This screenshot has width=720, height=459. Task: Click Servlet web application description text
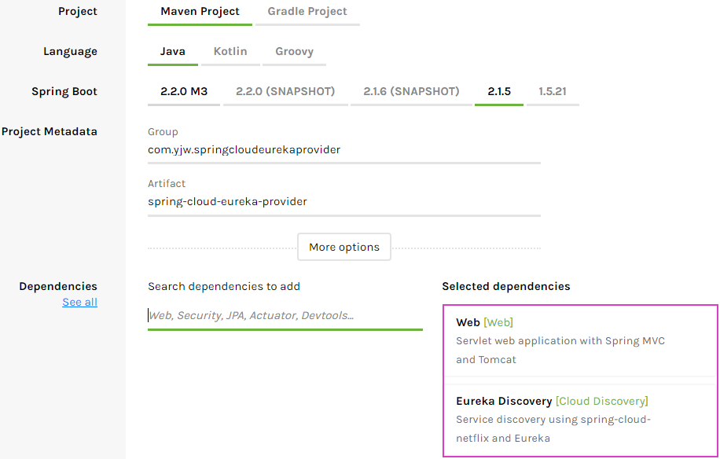(x=560, y=351)
